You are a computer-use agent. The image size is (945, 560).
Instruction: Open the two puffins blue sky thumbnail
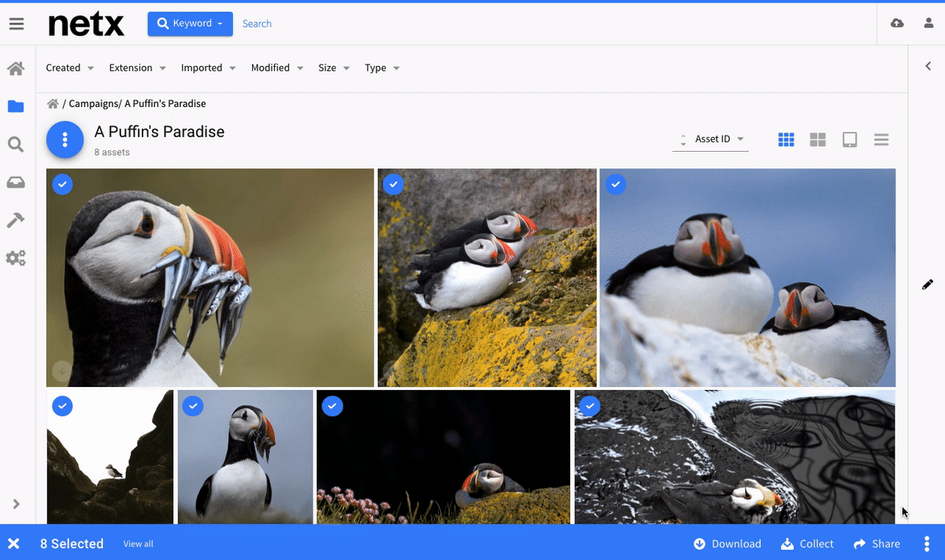pyautogui.click(x=747, y=278)
